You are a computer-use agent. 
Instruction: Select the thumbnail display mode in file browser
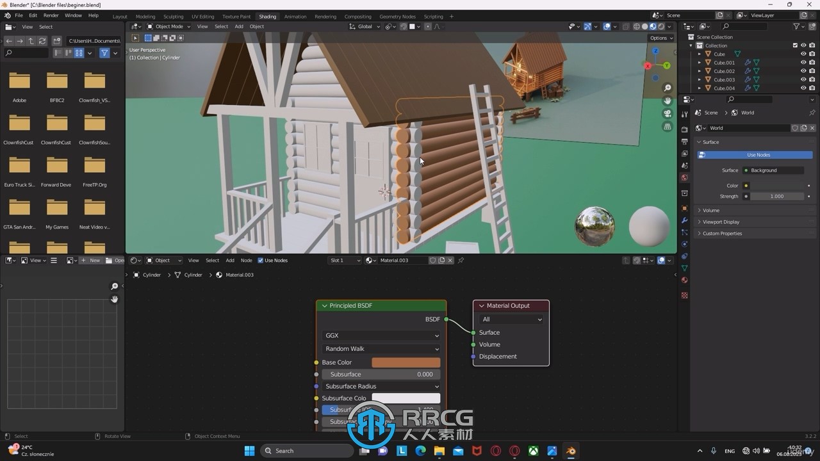pos(79,53)
